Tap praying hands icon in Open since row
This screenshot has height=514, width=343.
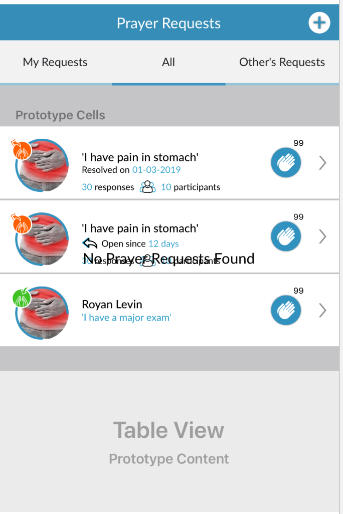click(286, 236)
